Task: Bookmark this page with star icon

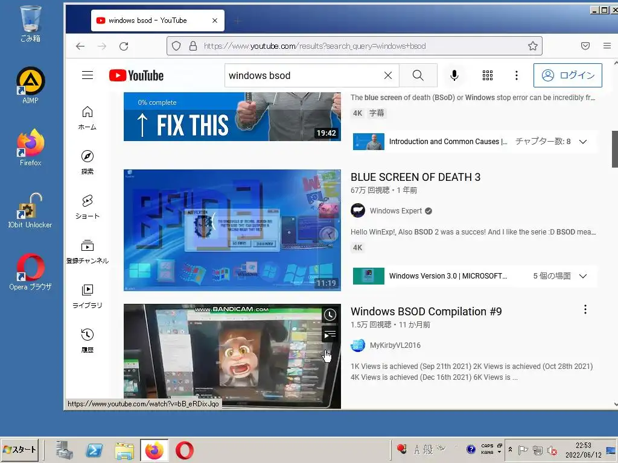Action: [533, 46]
